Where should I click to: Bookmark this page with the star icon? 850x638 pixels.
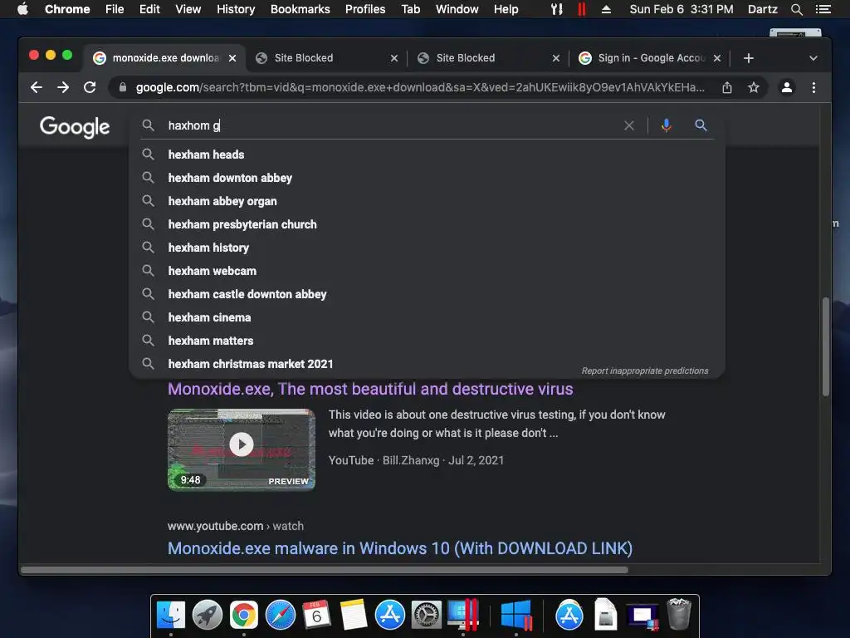coord(754,87)
